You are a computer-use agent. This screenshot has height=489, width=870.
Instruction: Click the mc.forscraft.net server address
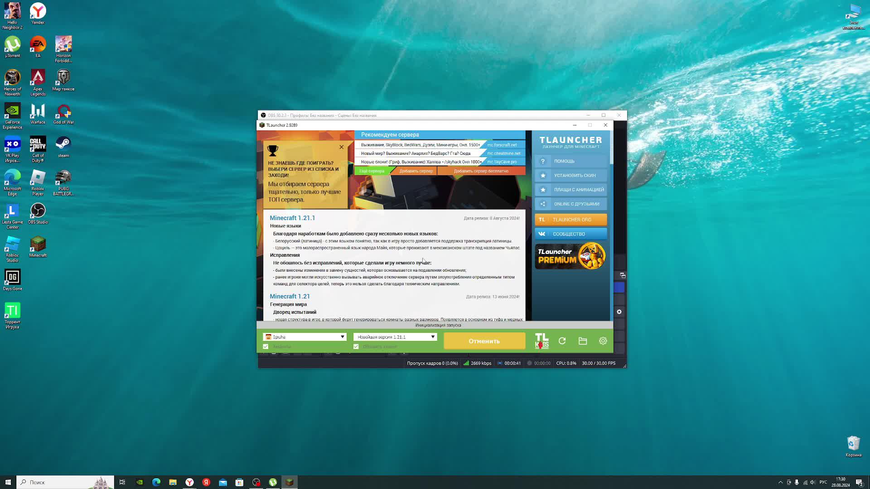502,145
